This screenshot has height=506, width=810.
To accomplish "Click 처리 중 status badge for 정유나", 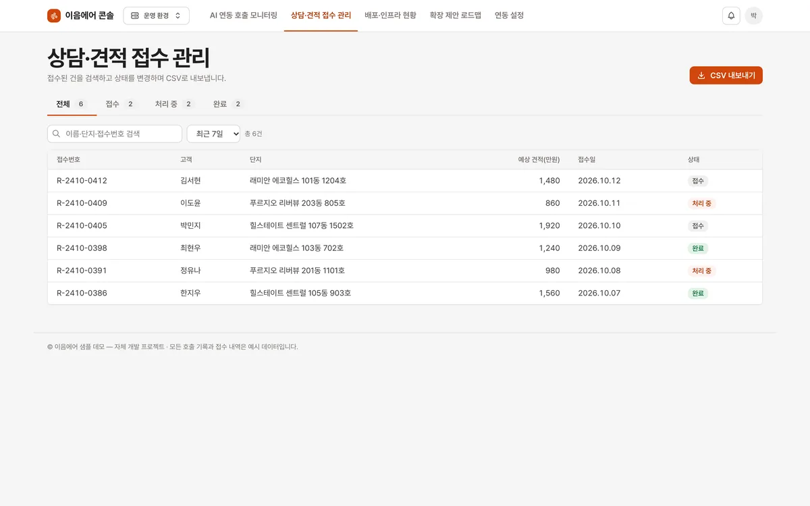I will pyautogui.click(x=702, y=271).
